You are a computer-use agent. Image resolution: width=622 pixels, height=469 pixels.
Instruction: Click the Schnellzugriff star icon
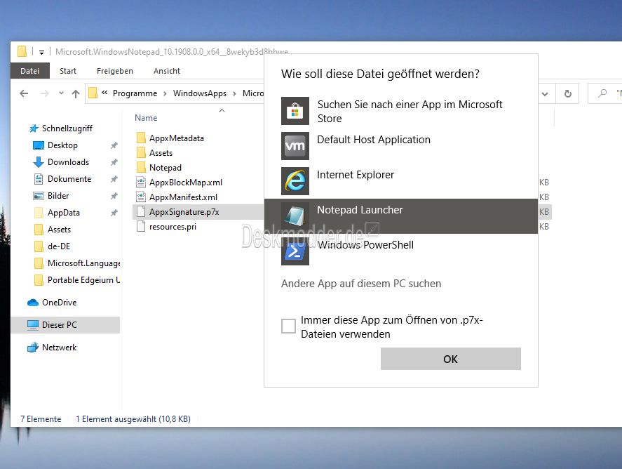pyautogui.click(x=34, y=128)
